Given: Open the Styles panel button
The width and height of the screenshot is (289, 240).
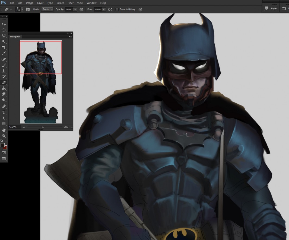Looking at the screenshot, I should pos(271,8).
